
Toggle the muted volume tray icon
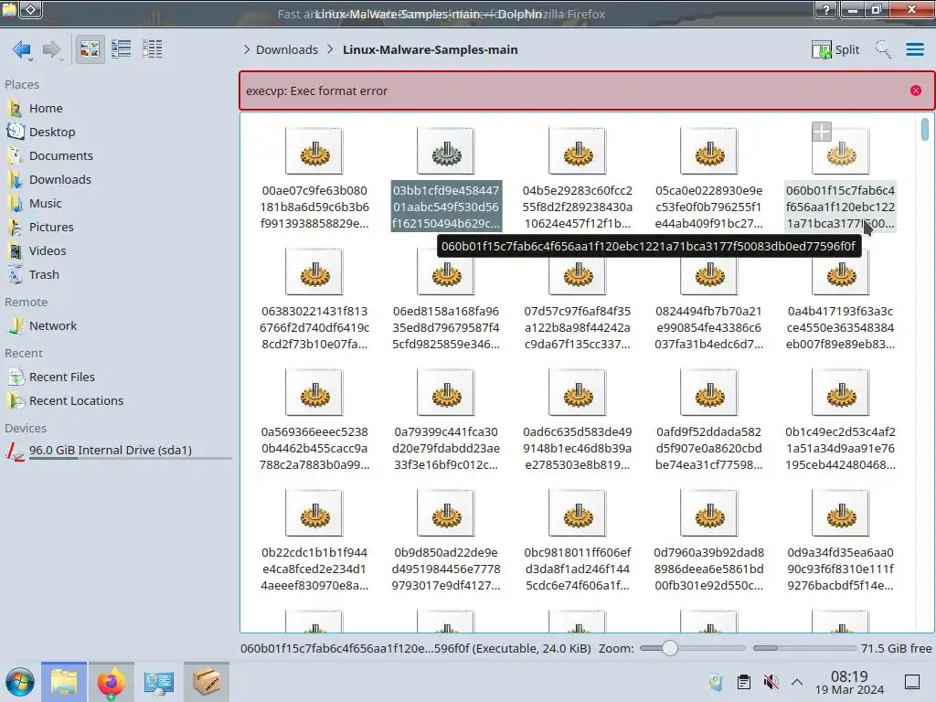tap(771, 682)
